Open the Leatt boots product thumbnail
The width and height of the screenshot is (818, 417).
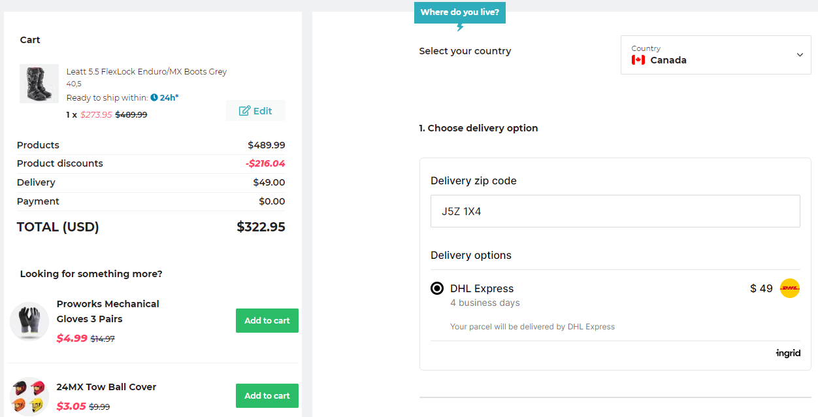[39, 84]
